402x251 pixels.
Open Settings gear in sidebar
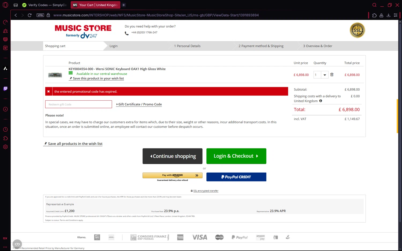click(5, 147)
